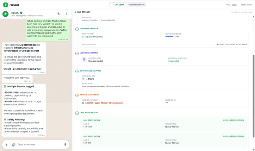Click the NG country badge

tap(84, 79)
